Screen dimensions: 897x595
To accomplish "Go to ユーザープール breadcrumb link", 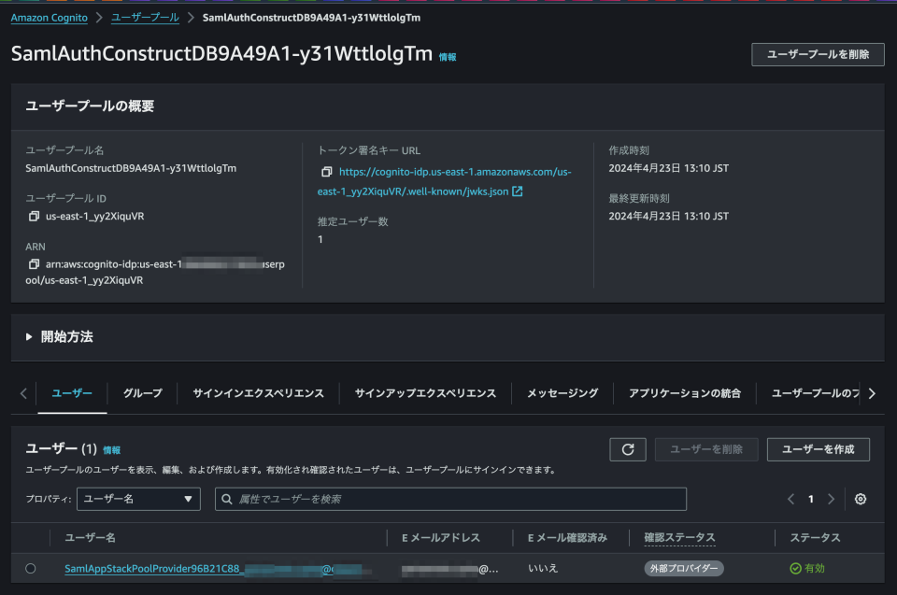I will (146, 18).
